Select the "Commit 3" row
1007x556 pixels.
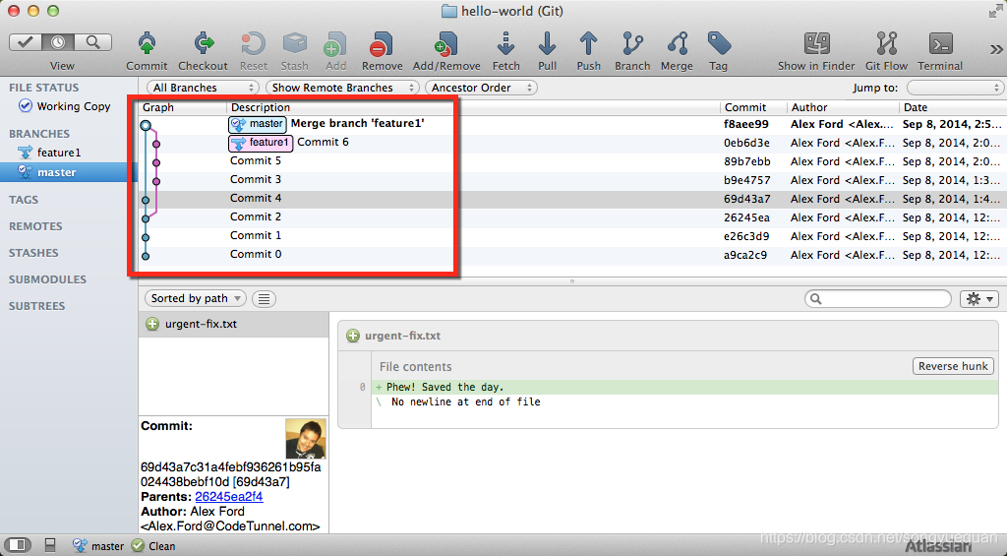click(571, 180)
